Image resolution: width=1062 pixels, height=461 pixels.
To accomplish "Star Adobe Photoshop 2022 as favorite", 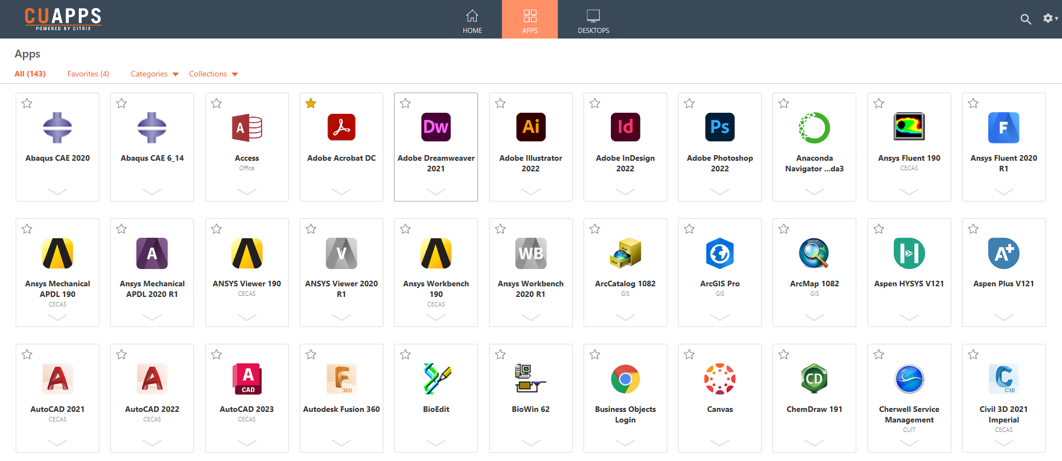I will coord(689,103).
